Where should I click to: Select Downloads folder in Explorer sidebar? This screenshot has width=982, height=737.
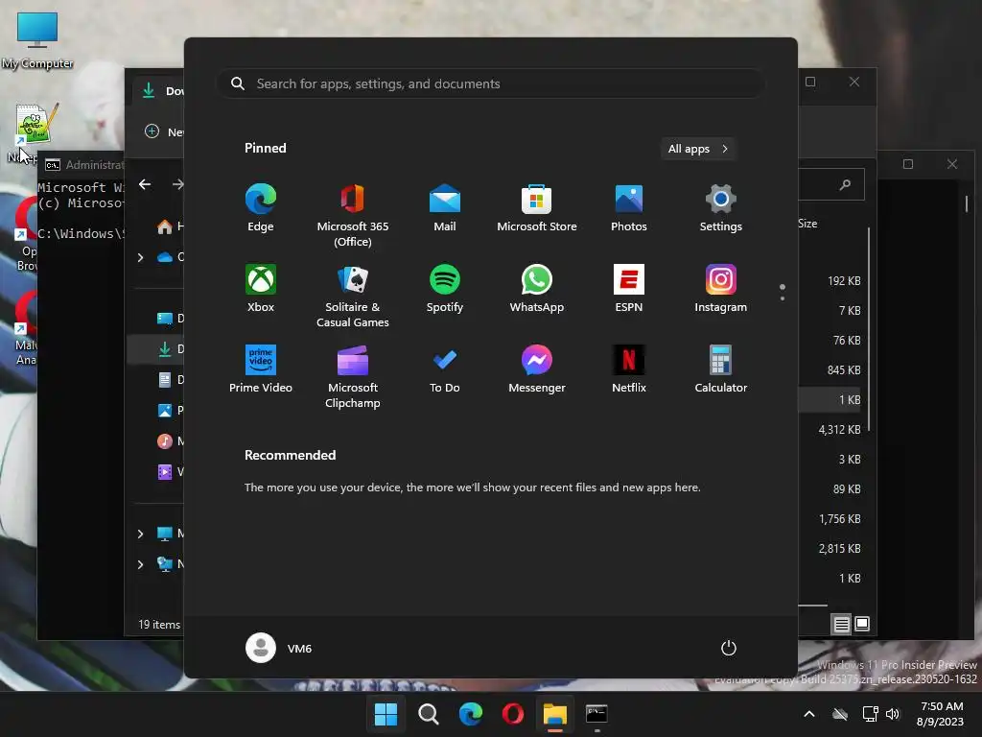point(156,349)
